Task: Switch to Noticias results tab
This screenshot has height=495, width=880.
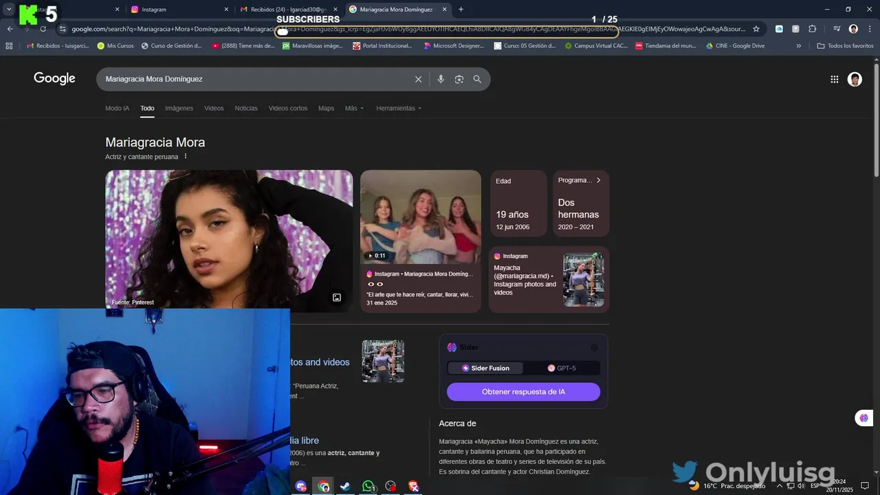Action: point(246,108)
